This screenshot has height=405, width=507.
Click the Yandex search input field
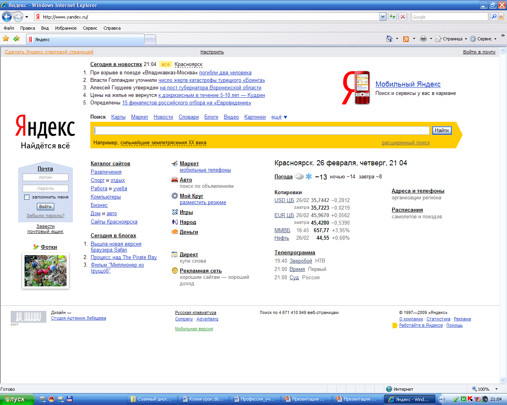coord(262,131)
